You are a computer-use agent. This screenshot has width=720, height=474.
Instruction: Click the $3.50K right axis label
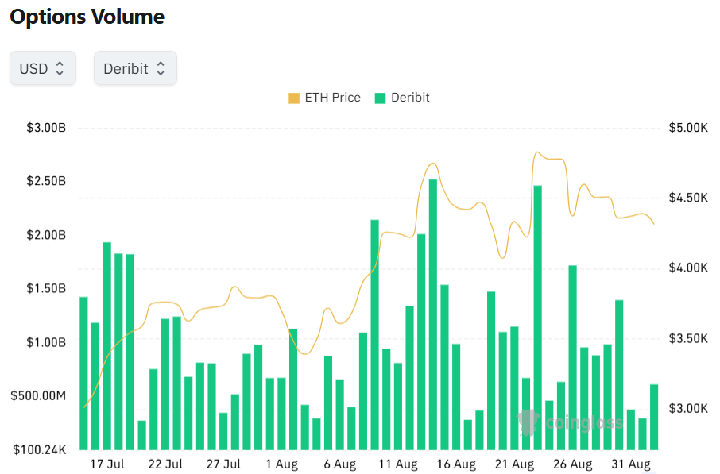tap(688, 339)
